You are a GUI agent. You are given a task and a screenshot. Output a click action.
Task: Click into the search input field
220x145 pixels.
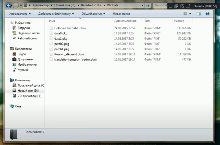click(160, 5)
